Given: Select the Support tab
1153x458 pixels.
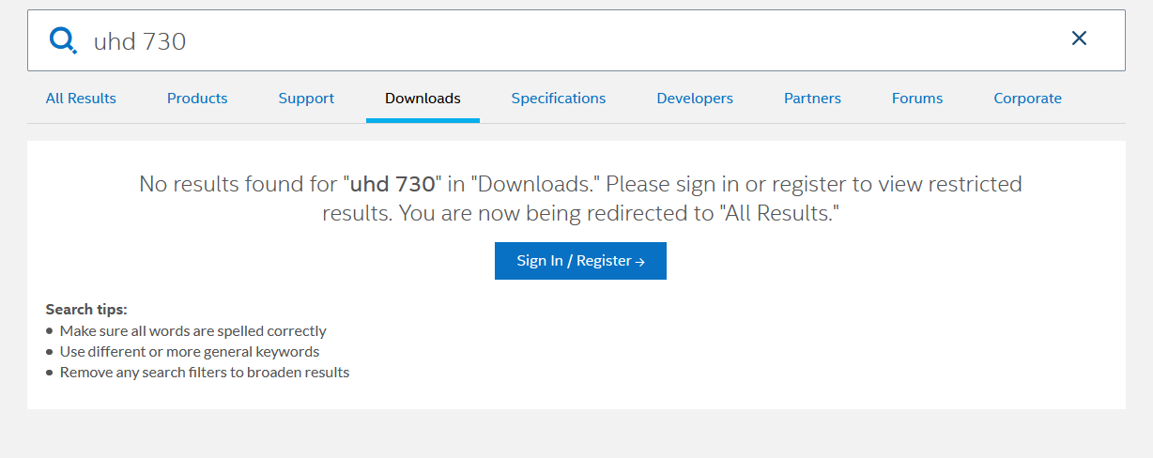Looking at the screenshot, I should coord(306,98).
